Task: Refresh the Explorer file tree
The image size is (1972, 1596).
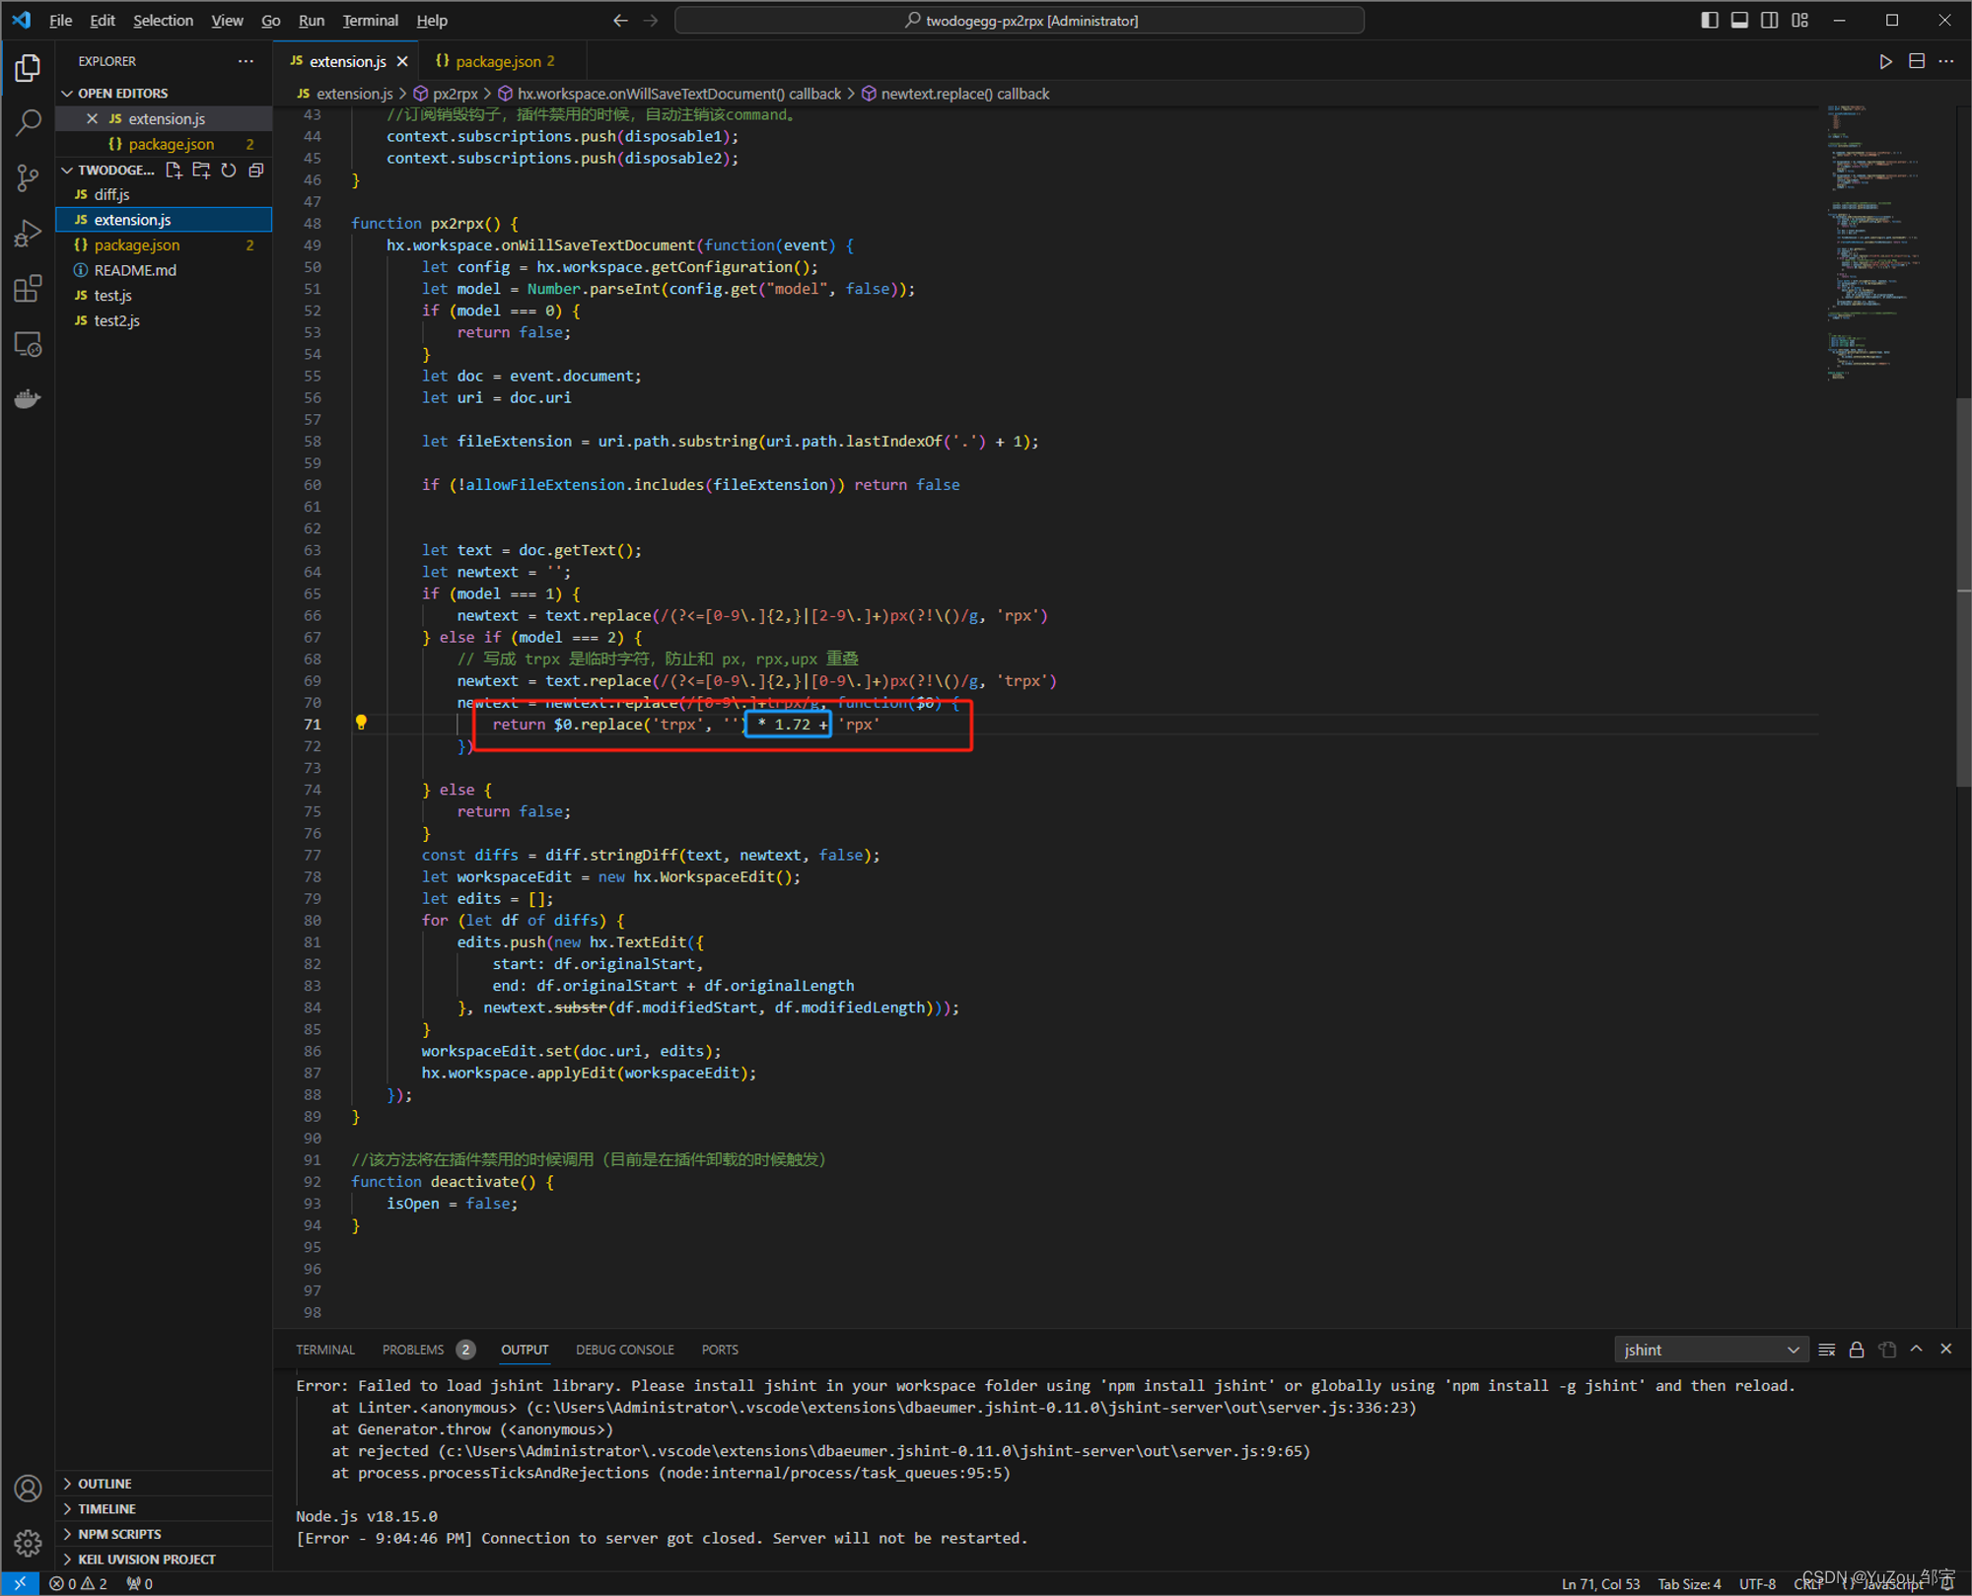Action: [229, 171]
